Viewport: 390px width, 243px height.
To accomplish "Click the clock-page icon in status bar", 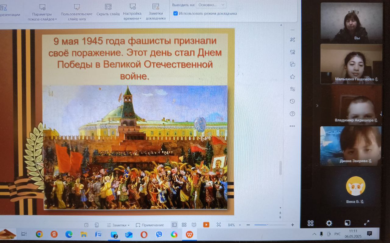I will [x=86, y=225].
